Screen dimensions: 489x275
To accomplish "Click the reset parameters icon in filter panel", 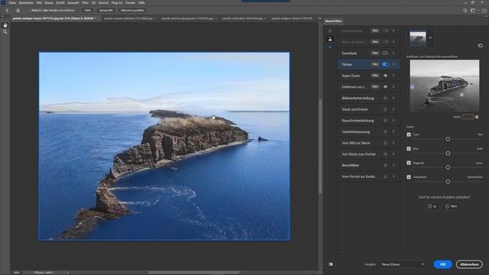I will 481,46.
